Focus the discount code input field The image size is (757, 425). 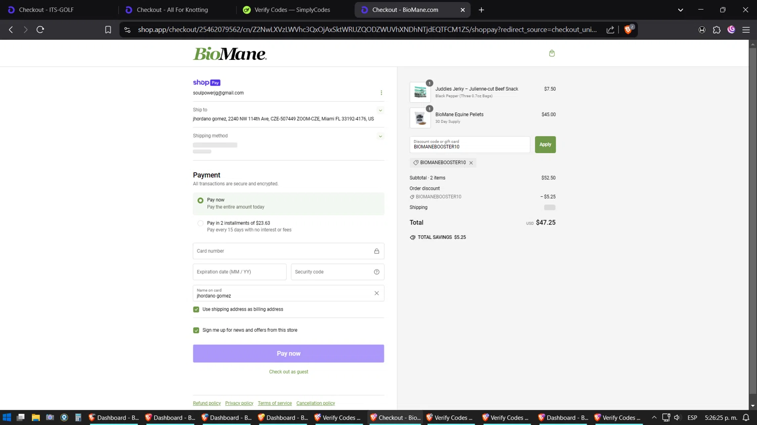tap(470, 145)
